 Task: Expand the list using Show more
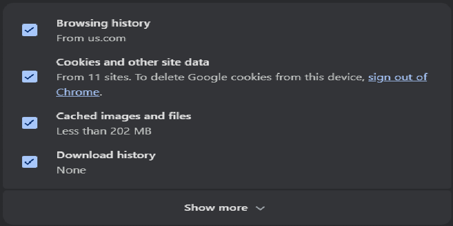pos(224,208)
